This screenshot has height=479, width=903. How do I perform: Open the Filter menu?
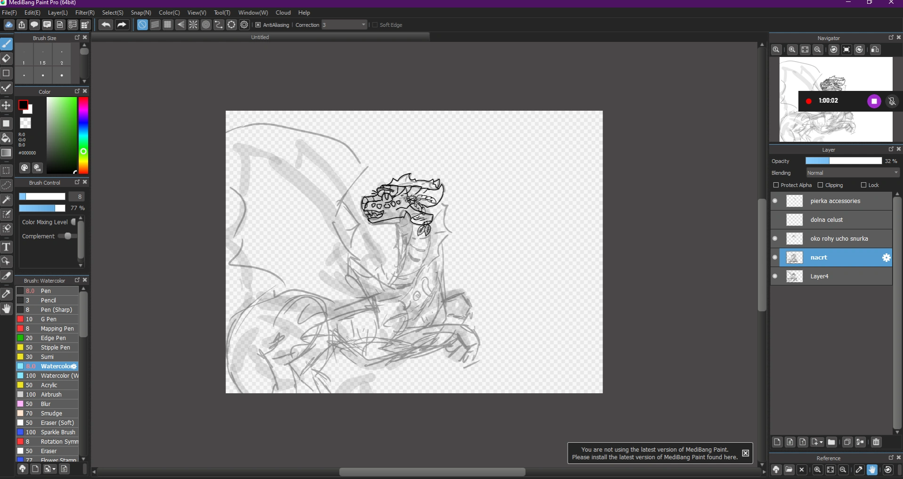point(85,13)
